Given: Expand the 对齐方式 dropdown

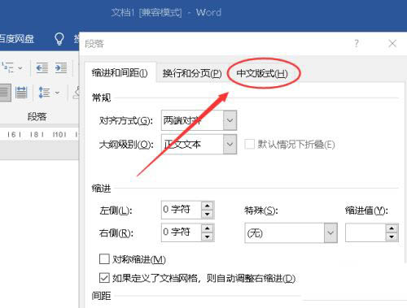Looking at the screenshot, I should pyautogui.click(x=230, y=120).
